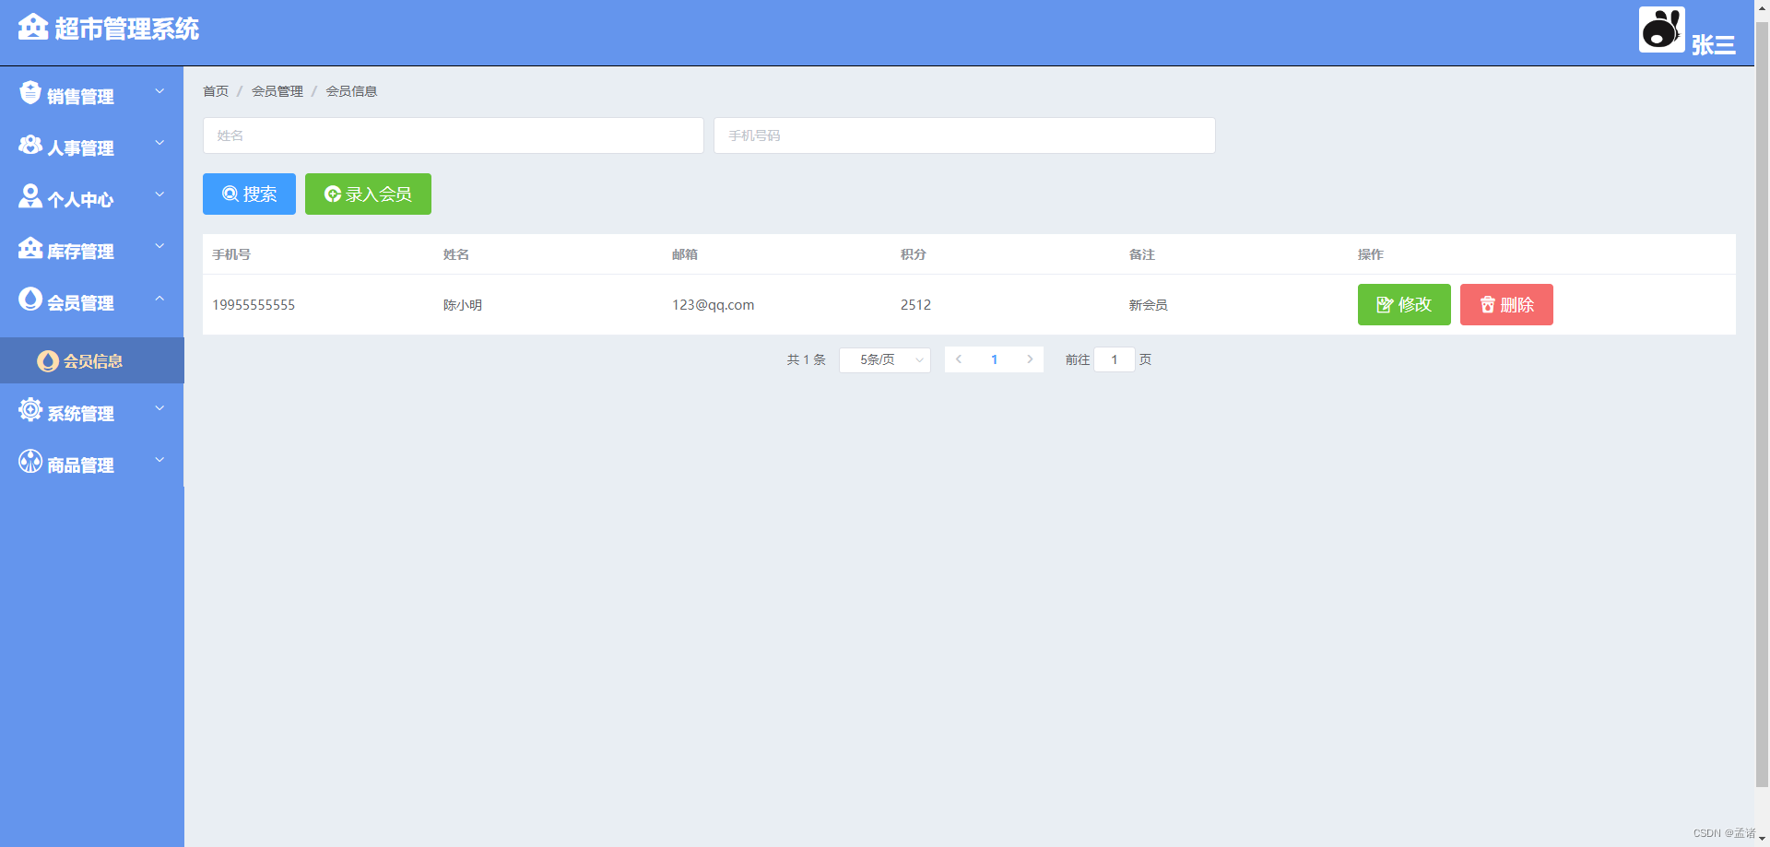Click the 个人中心 user icon
The height and width of the screenshot is (847, 1770).
pos(30,195)
